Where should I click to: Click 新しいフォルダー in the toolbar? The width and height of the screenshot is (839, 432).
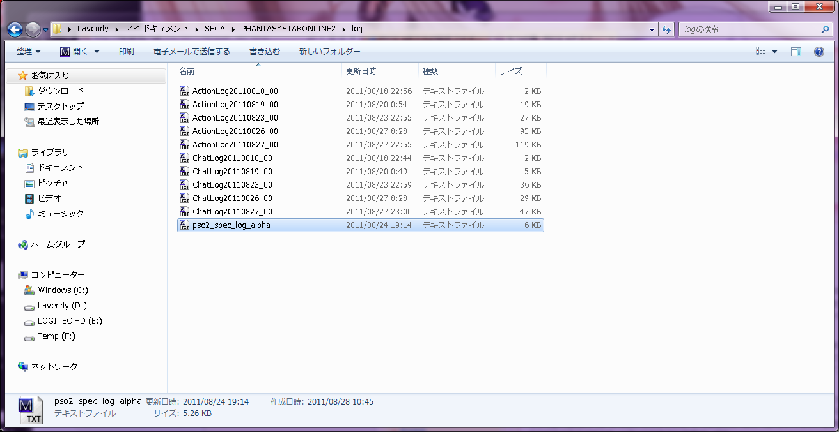pyautogui.click(x=329, y=51)
